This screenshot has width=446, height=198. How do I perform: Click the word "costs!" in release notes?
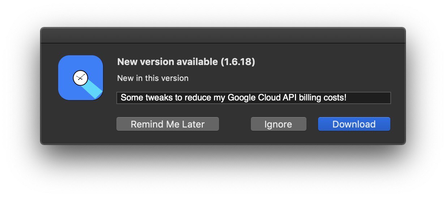coord(335,98)
